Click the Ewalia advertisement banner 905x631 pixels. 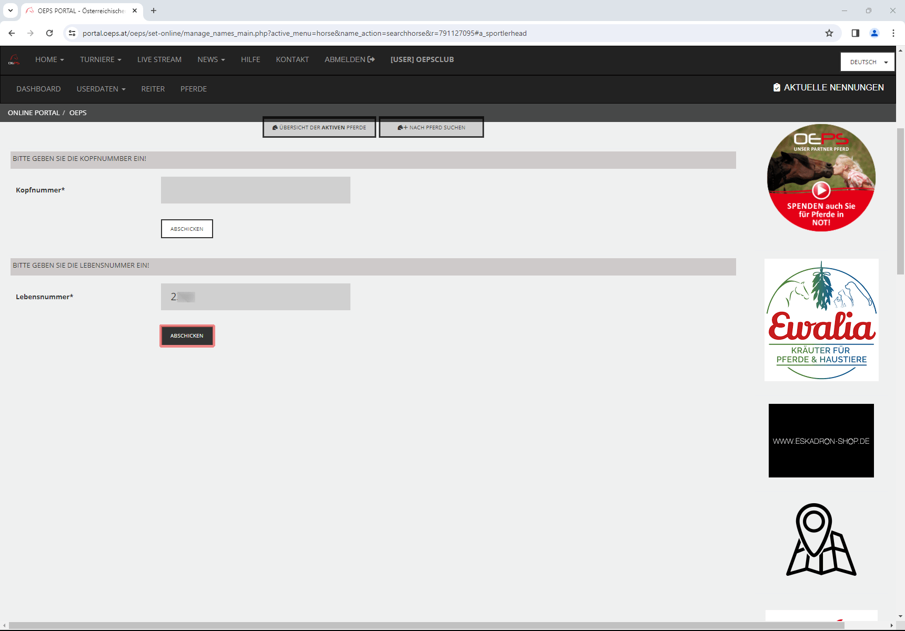click(x=821, y=320)
